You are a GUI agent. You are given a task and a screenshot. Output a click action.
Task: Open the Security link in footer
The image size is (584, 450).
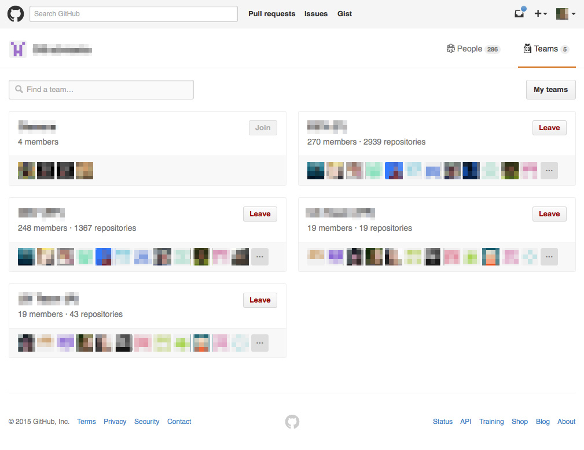pos(146,422)
